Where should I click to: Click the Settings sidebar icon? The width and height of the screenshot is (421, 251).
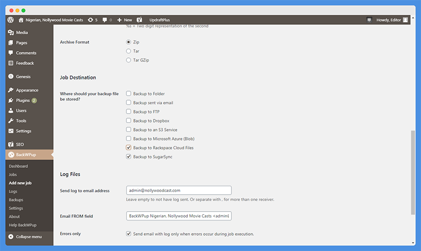(11, 131)
